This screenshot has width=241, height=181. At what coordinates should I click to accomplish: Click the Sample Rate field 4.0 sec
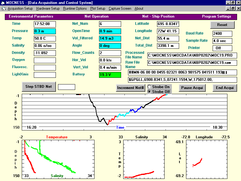pos(222,41)
